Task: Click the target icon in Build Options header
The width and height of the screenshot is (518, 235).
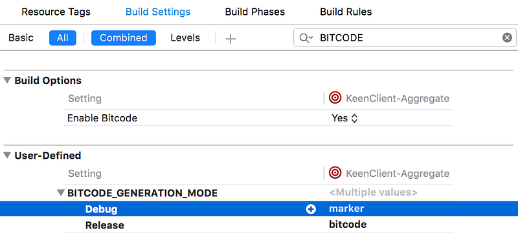Action: click(x=335, y=98)
